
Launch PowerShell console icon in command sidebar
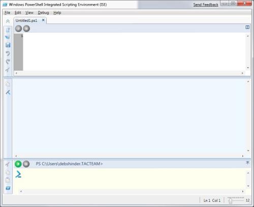[x=8, y=188]
